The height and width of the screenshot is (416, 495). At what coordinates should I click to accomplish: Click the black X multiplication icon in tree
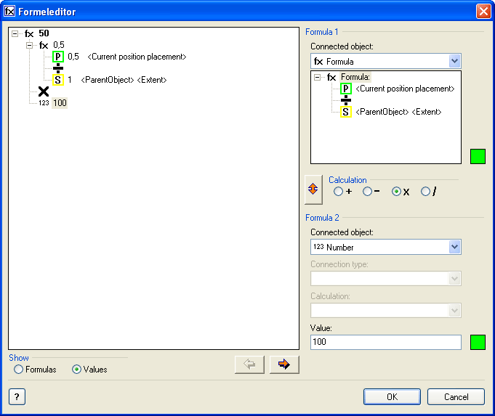(44, 91)
